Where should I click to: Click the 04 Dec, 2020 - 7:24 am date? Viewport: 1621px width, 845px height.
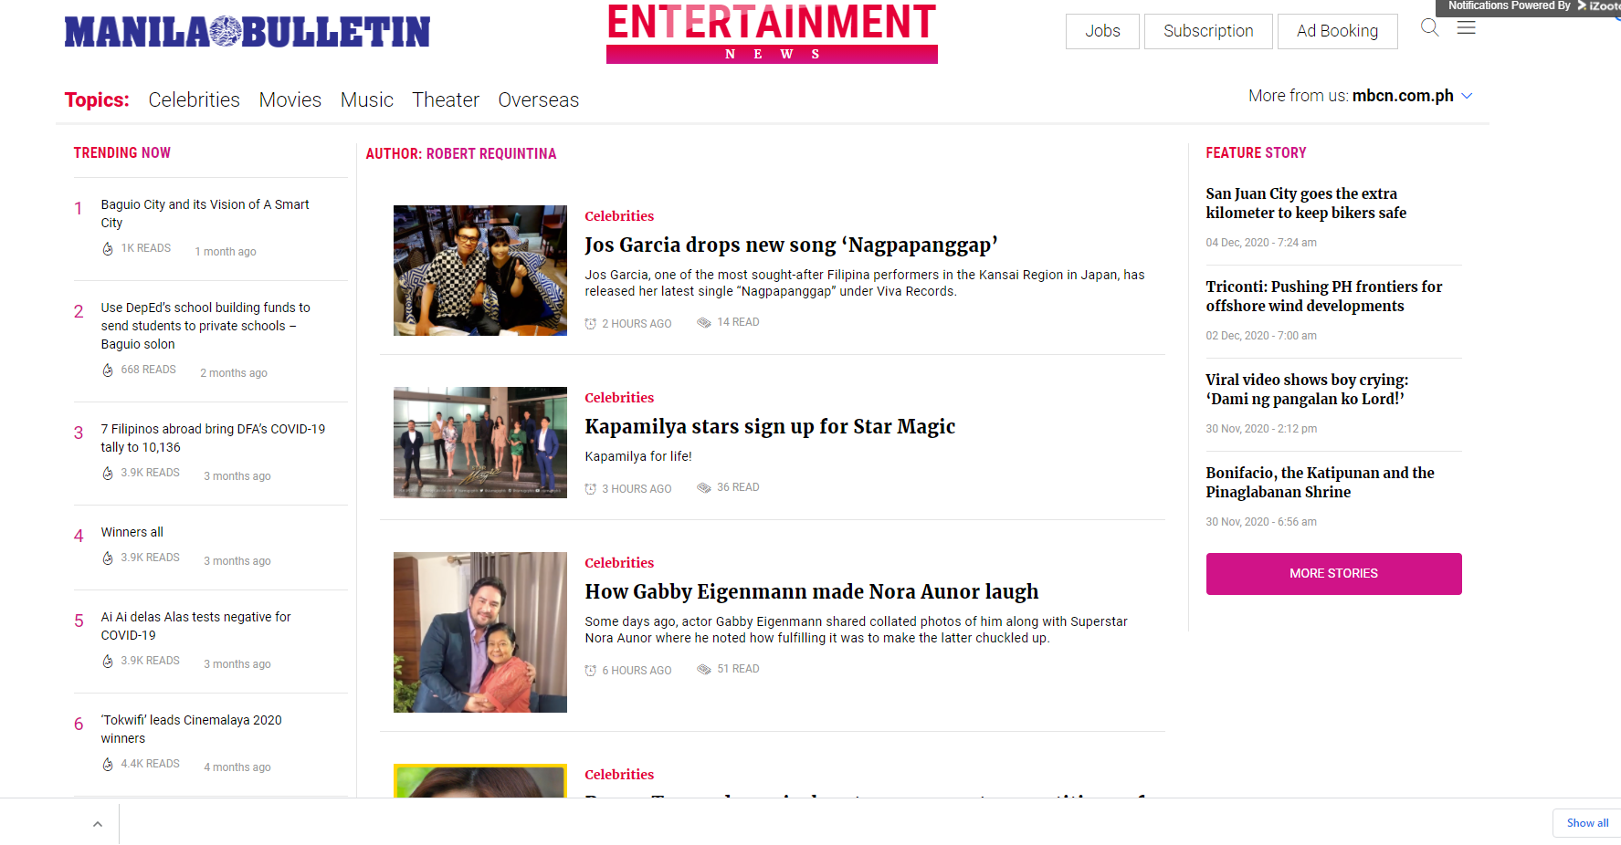tap(1261, 243)
